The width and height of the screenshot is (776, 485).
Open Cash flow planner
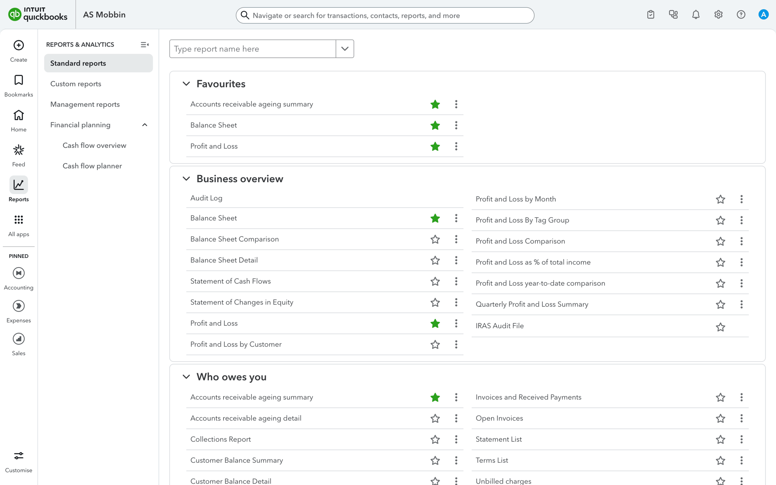tap(92, 166)
